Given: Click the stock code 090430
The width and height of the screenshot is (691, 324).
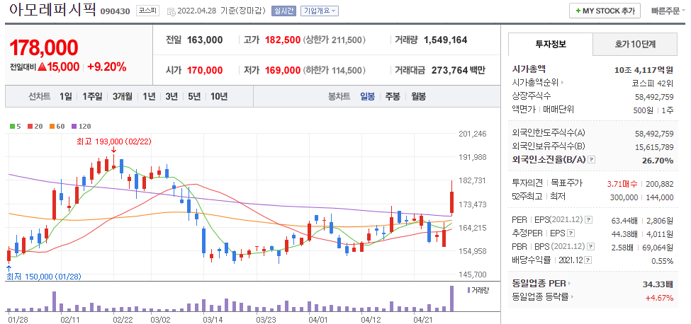Looking at the screenshot, I should click(115, 11).
